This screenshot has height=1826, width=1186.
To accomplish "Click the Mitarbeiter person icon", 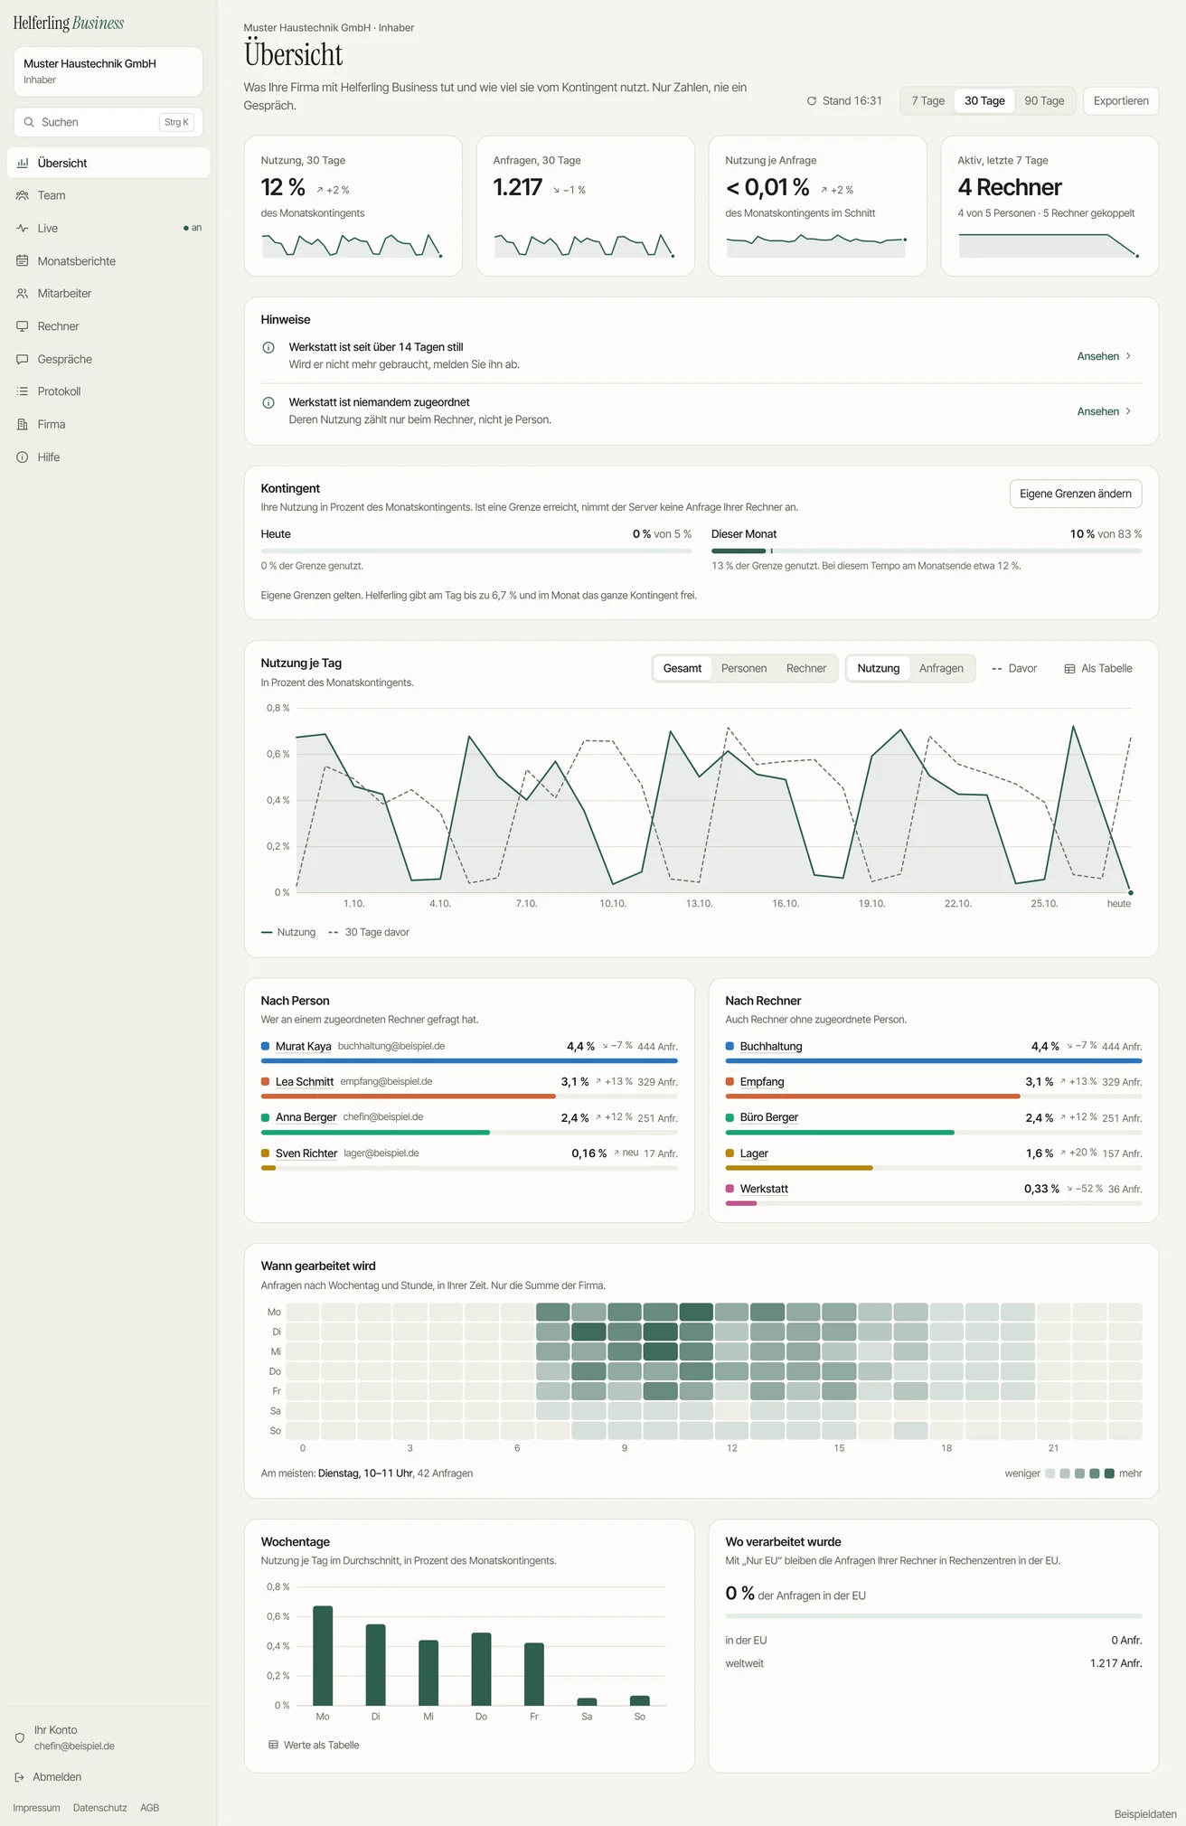I will pos(23,294).
